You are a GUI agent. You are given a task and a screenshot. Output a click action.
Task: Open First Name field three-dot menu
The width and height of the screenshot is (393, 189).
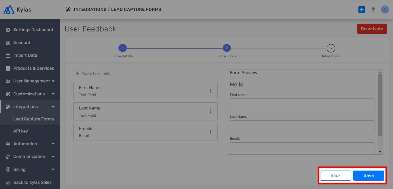211,91
